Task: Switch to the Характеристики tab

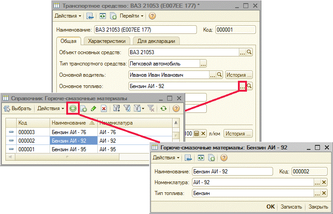Action: tap(106, 41)
